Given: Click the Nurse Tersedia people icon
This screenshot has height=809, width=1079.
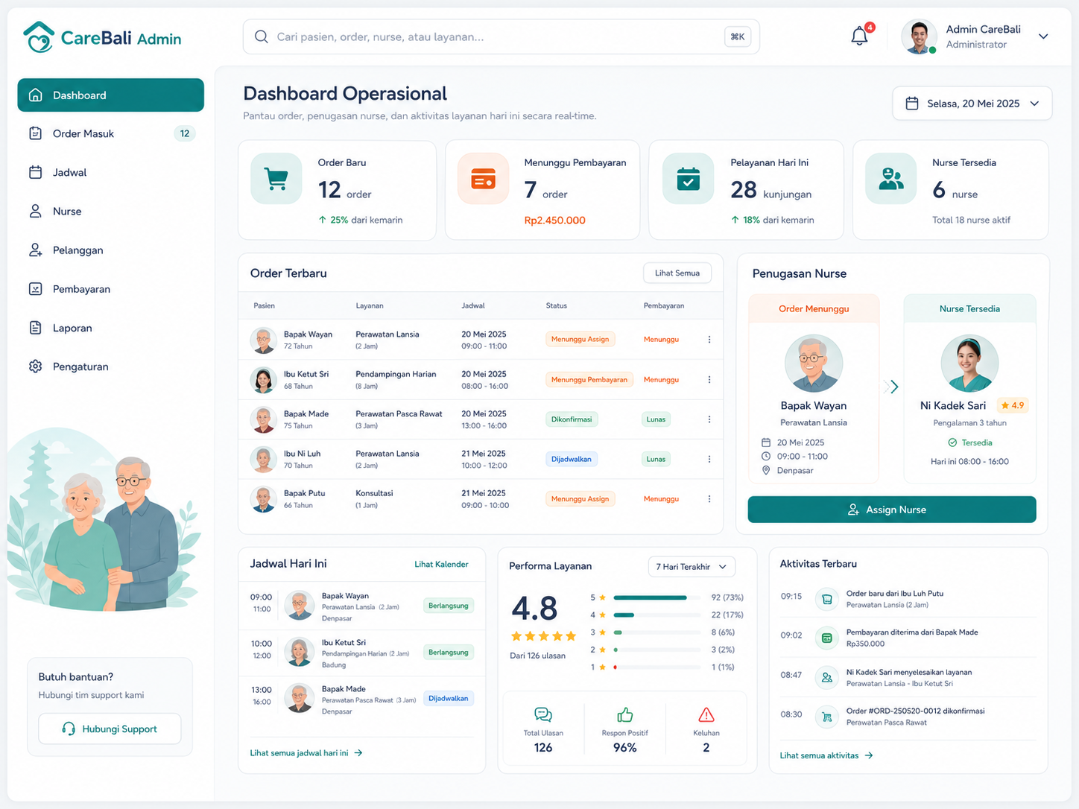Looking at the screenshot, I should (x=891, y=179).
